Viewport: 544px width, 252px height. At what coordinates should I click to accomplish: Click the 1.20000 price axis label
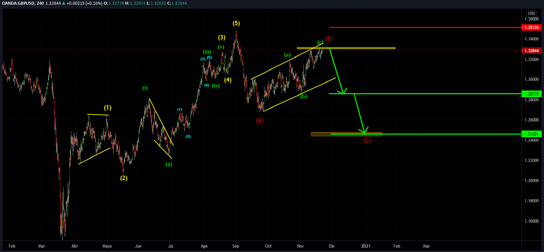[532, 181]
